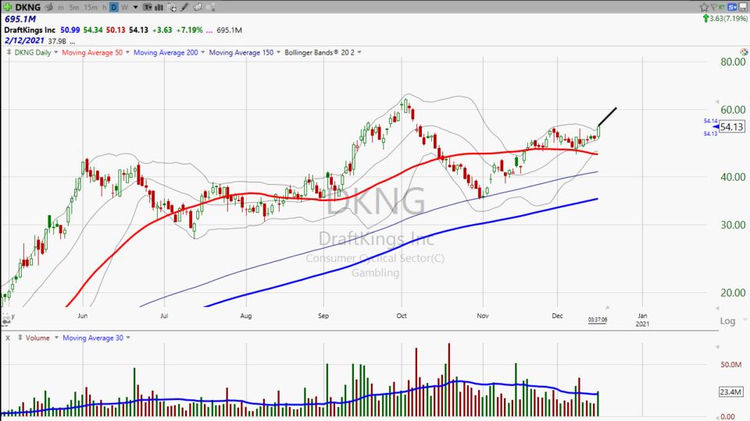
Task: Switch to 1-minute timeframe
Action: pos(61,8)
